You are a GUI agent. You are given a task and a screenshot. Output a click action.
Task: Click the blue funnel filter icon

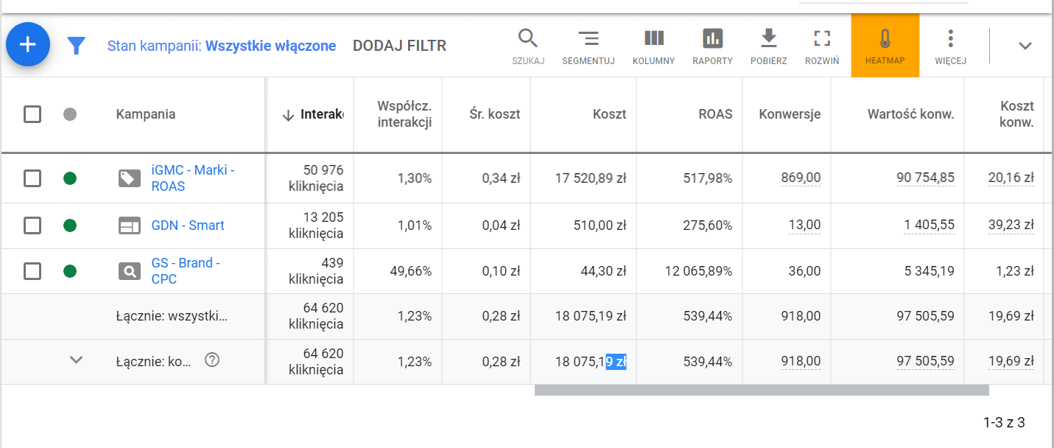[x=77, y=46]
